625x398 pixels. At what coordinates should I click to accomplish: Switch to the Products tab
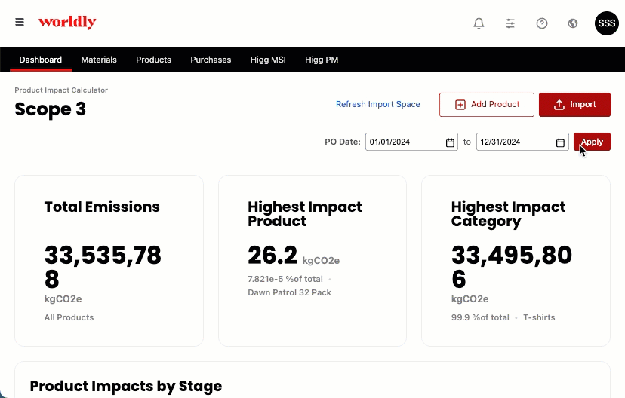pyautogui.click(x=153, y=60)
